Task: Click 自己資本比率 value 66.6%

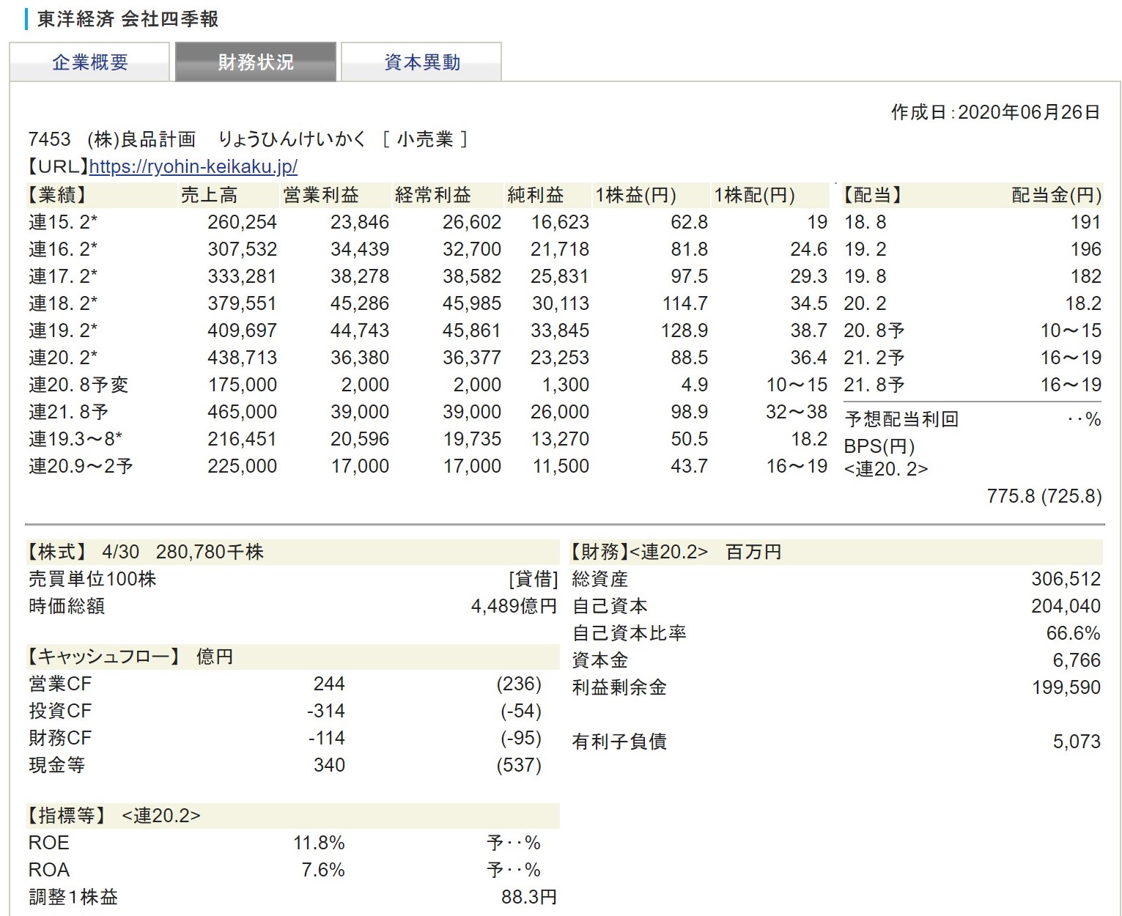Action: 1074,633
